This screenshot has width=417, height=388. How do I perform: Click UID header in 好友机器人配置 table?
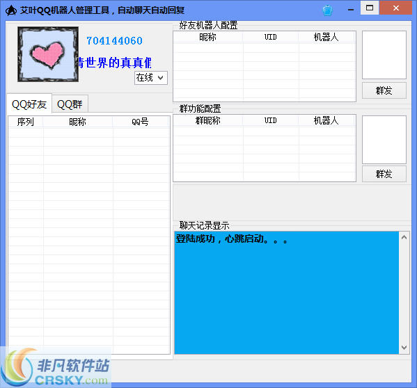[x=271, y=37]
